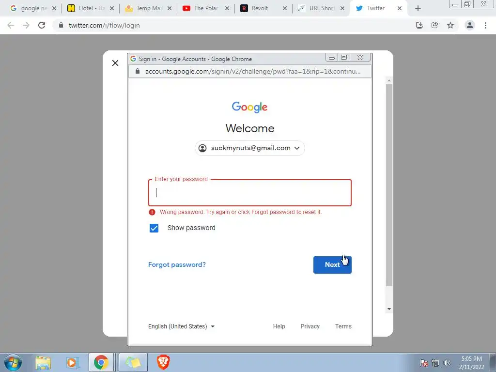View lock icon in Google sign-in popup
Screen dimensions: 496x372
137,71
